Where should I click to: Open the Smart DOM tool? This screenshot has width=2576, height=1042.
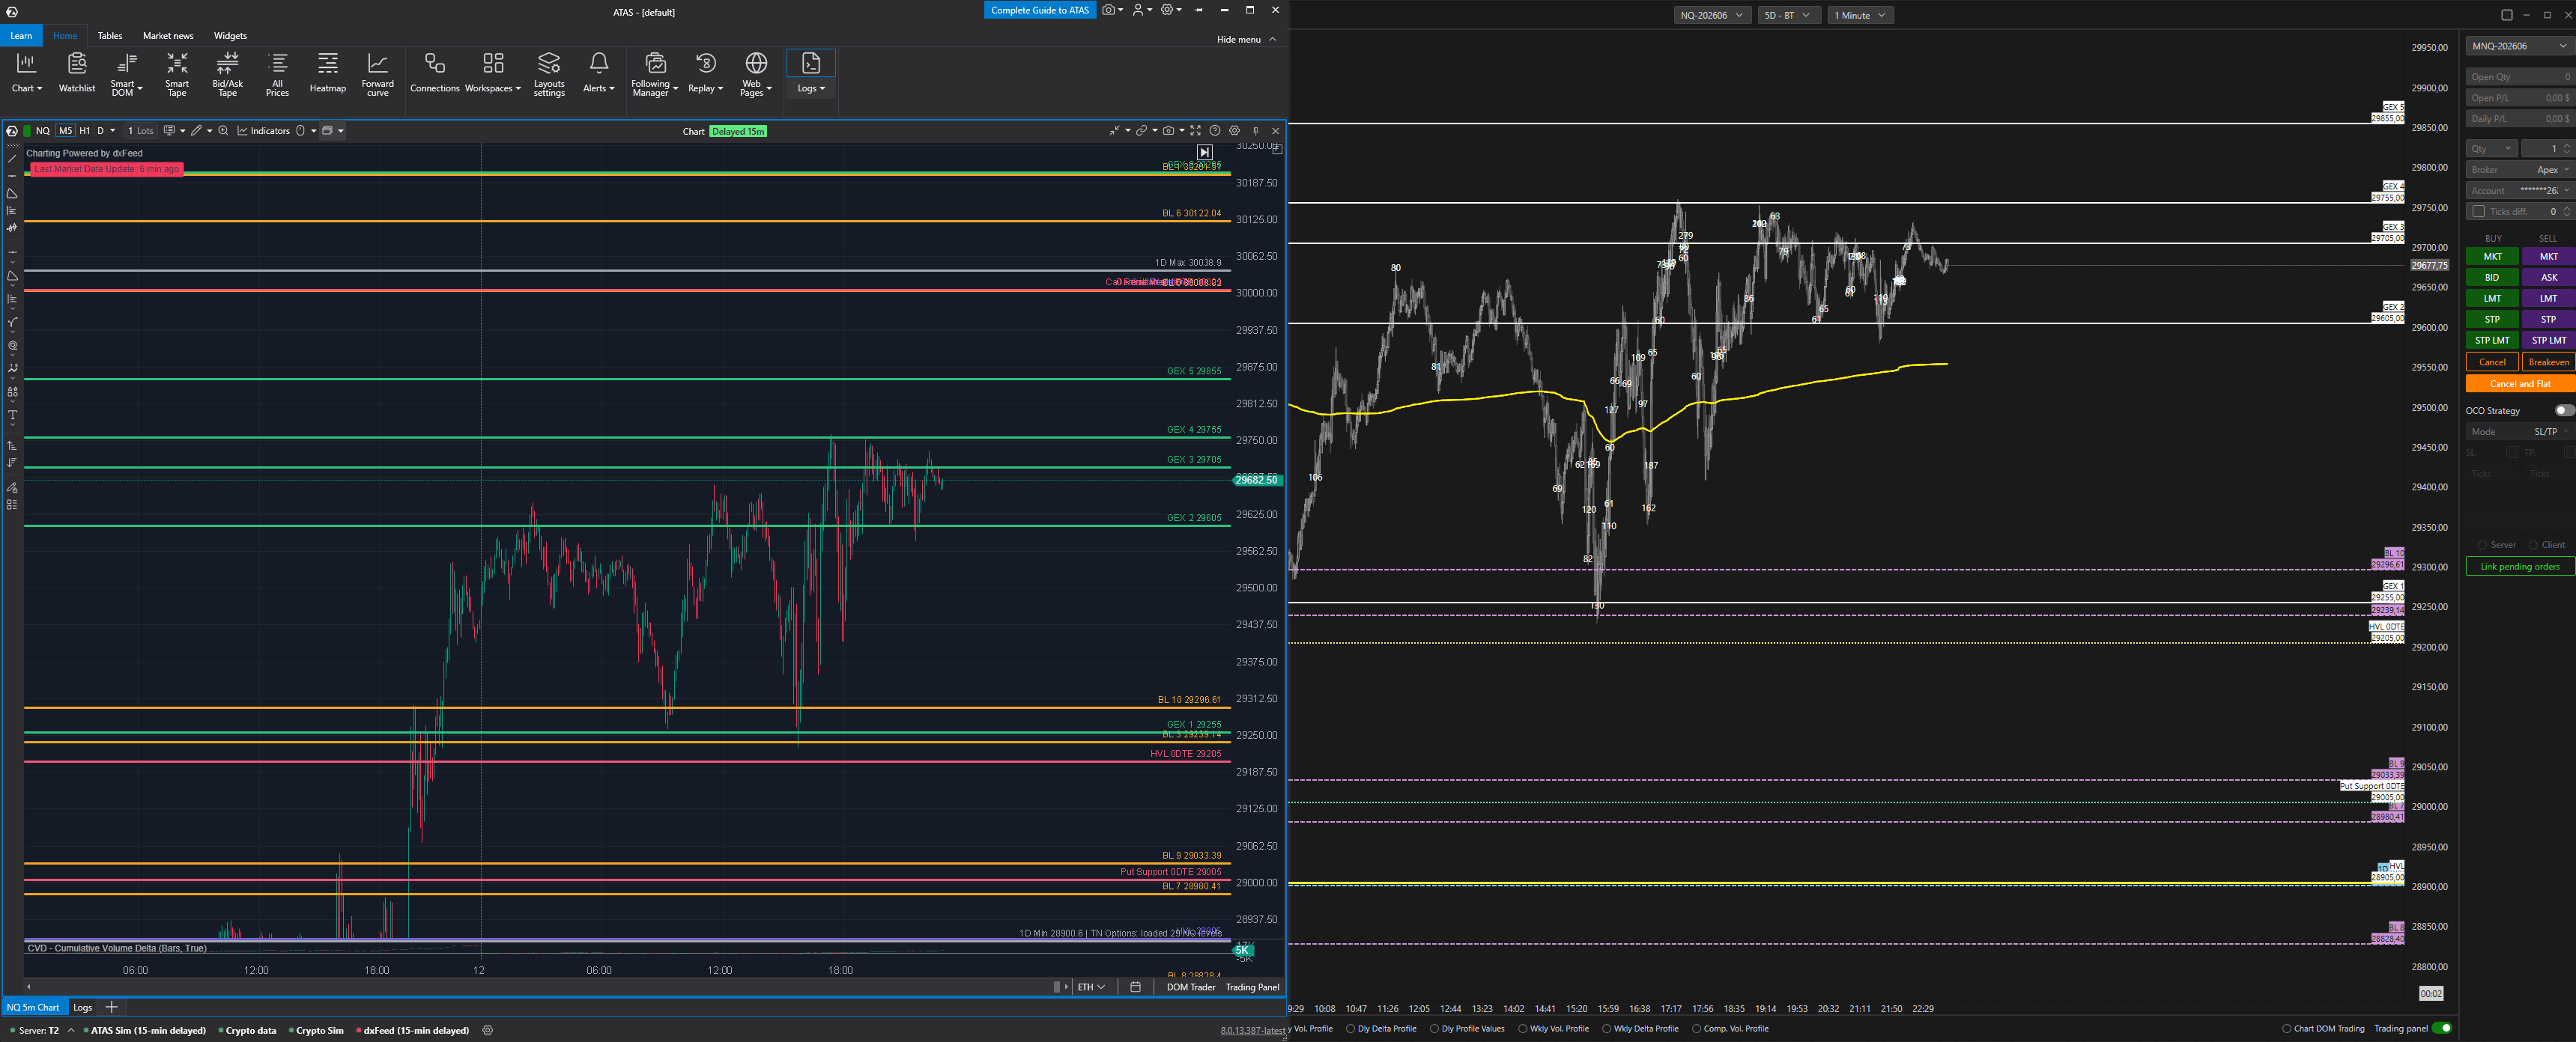(126, 73)
